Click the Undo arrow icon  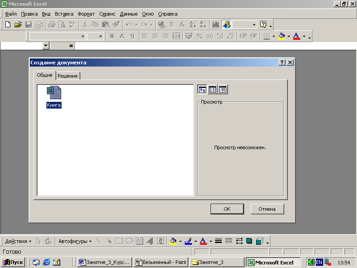(x=129, y=25)
